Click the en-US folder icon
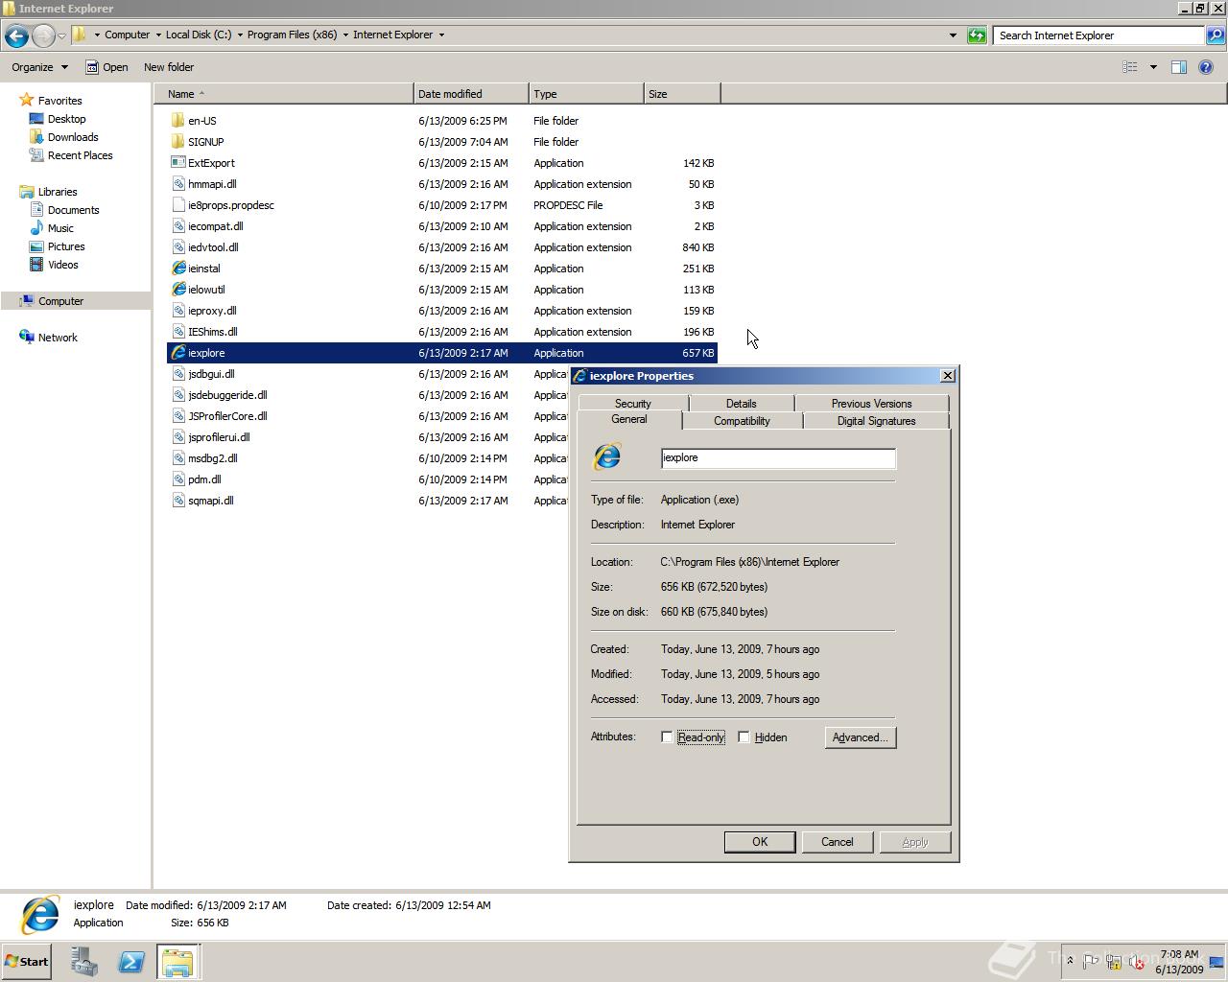 click(177, 121)
